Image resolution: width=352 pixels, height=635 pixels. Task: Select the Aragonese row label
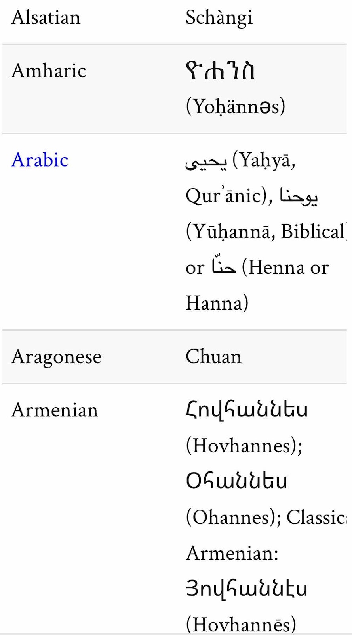(x=57, y=357)
